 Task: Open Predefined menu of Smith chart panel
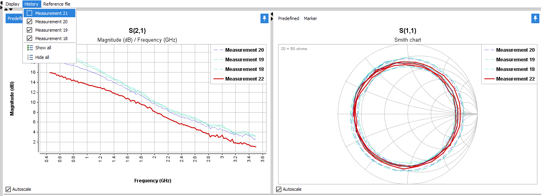tap(289, 18)
